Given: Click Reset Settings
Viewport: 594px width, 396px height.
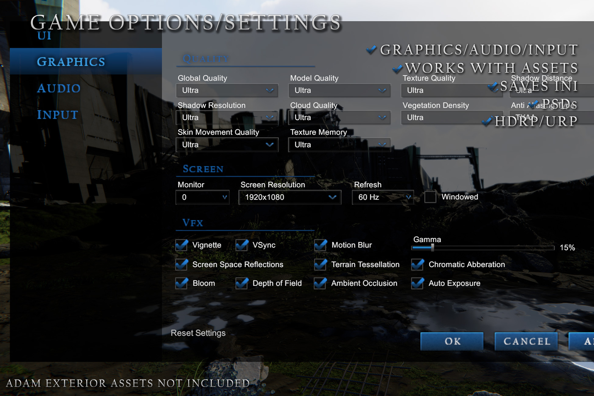Looking at the screenshot, I should tap(198, 333).
